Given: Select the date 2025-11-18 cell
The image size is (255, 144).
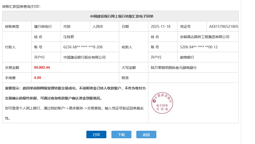Looking at the screenshot, I should coord(160,27).
